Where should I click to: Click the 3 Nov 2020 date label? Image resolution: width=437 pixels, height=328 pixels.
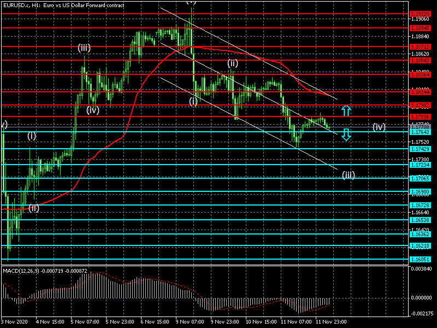(x=15, y=321)
